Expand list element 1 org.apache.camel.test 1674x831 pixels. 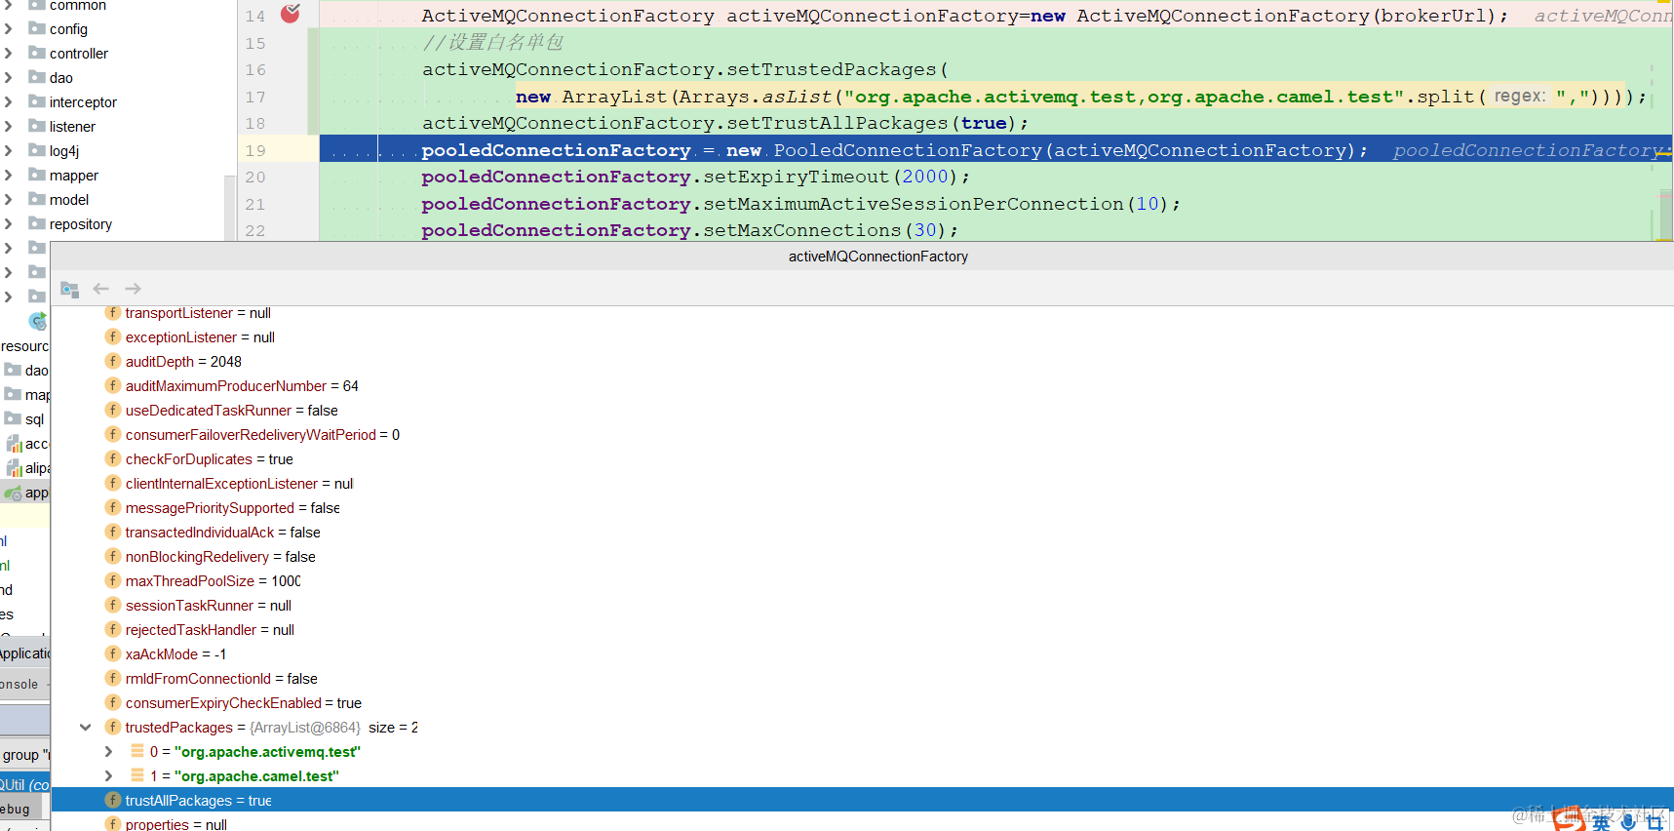[x=109, y=776]
